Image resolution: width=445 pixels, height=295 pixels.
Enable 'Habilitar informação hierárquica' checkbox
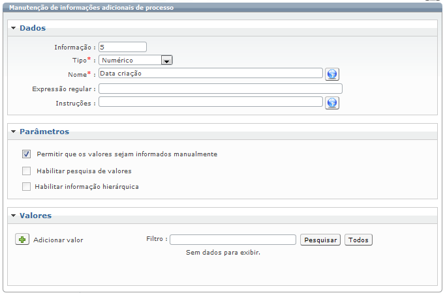pos(26,186)
